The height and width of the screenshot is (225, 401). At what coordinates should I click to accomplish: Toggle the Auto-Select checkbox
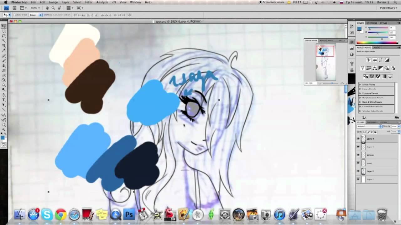(14, 15)
